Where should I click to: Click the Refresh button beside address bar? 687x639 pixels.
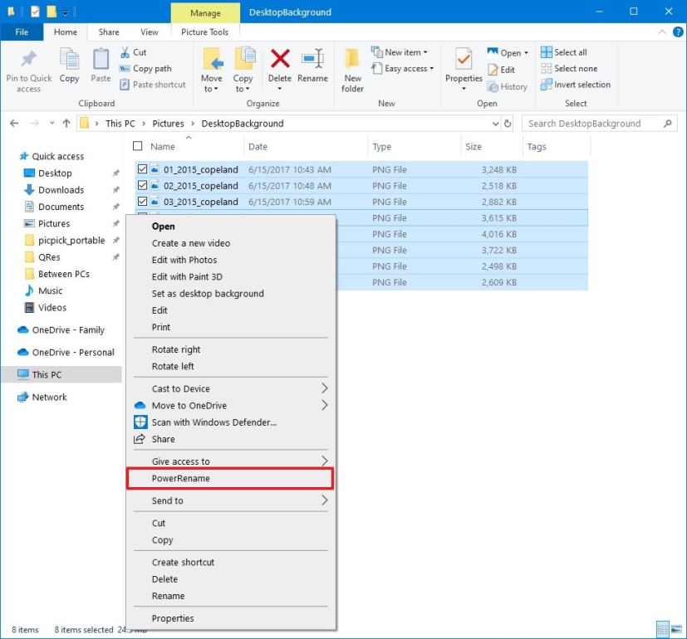(508, 124)
